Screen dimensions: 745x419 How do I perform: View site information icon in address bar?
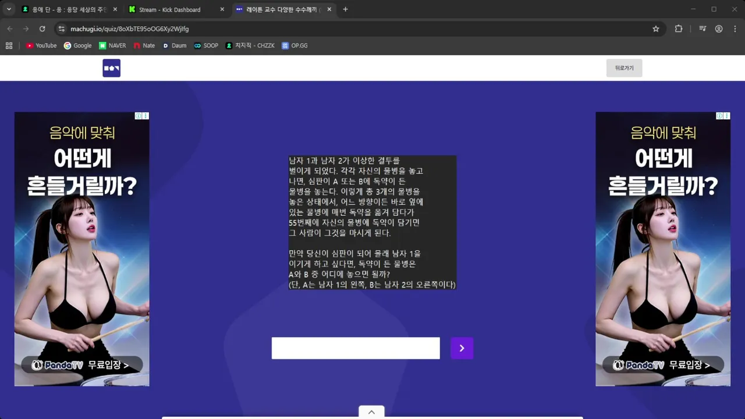click(x=62, y=29)
